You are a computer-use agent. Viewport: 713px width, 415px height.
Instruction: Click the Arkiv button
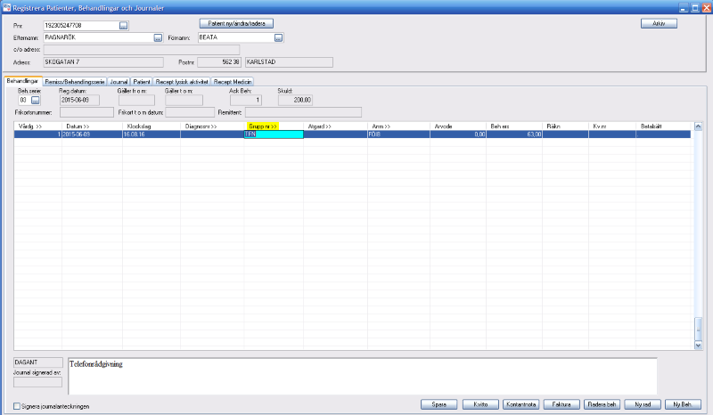[x=659, y=23]
